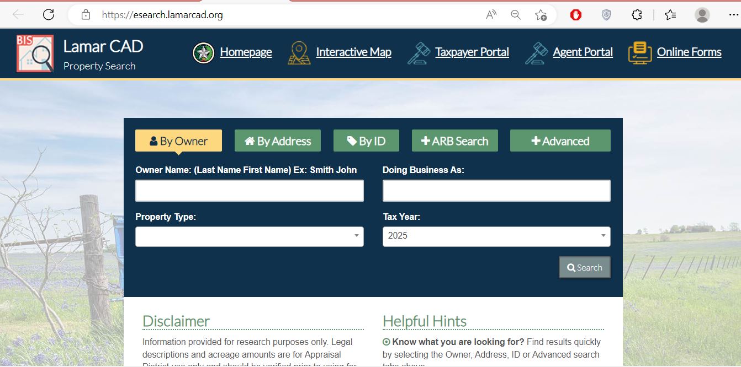This screenshot has width=741, height=367.
Task: Focus the Owner Name input field
Action: point(249,191)
